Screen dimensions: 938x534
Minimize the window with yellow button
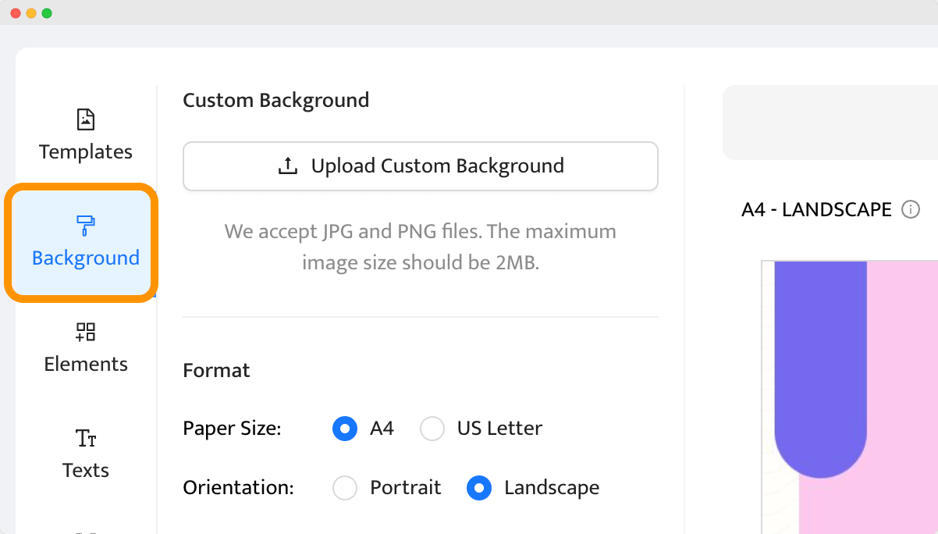click(x=31, y=13)
